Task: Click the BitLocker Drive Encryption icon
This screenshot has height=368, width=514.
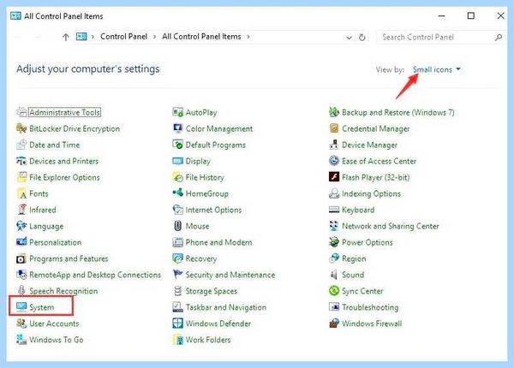Action: [x=21, y=128]
